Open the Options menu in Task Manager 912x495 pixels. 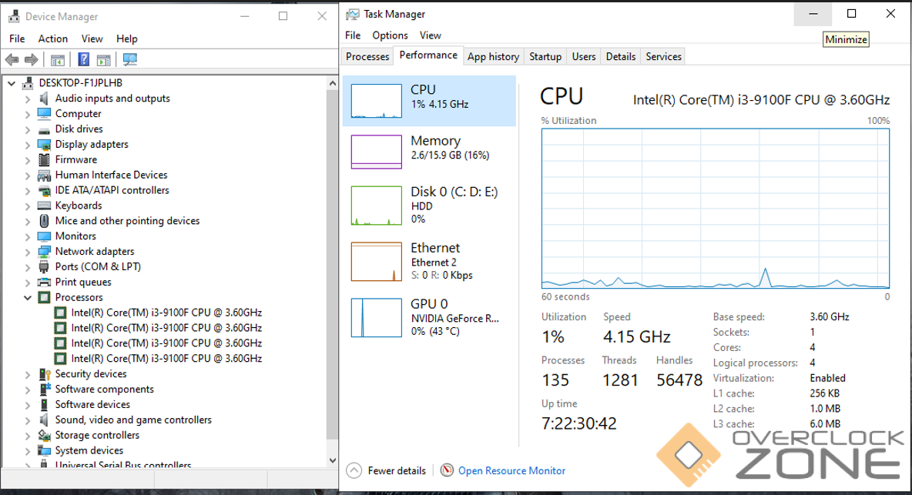tap(390, 35)
